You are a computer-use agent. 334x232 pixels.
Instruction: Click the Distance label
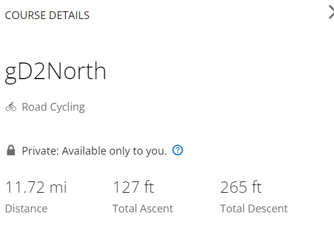(x=26, y=208)
